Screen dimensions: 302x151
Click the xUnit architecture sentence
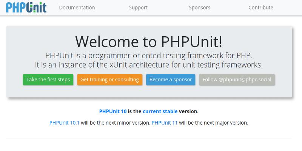pos(149,65)
